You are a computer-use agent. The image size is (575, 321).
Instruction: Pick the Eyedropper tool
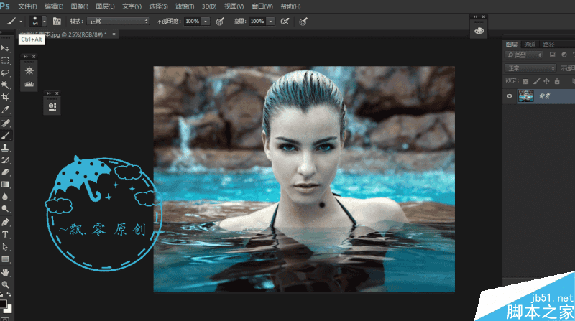pyautogui.click(x=5, y=110)
